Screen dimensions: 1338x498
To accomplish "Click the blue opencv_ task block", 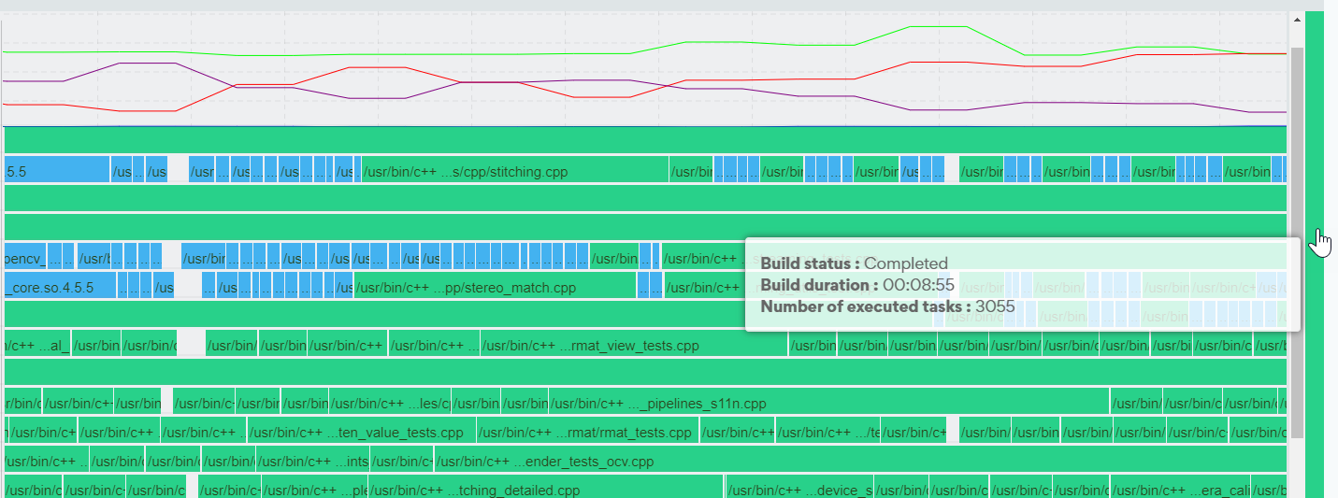I will click(x=25, y=257).
